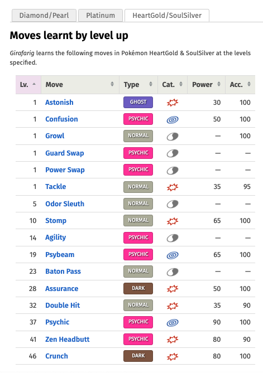263x373 pixels.
Task: Open the Confusion move link
Action: (61, 119)
